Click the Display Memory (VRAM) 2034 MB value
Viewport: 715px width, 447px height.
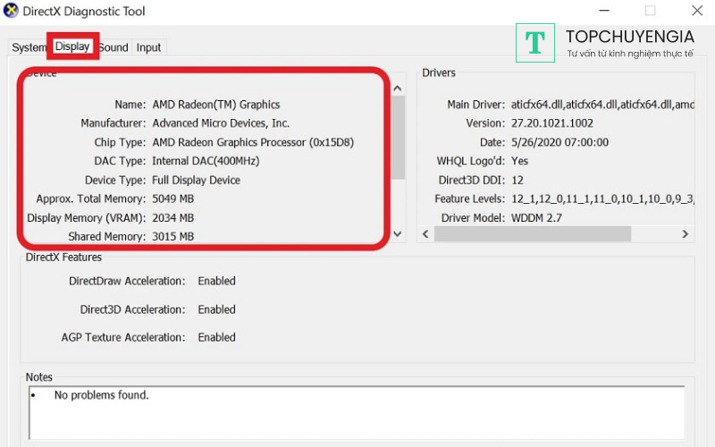(x=173, y=218)
